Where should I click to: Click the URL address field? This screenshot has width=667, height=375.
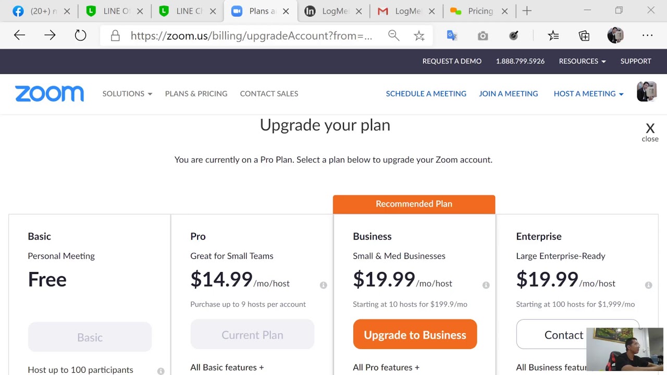(251, 35)
